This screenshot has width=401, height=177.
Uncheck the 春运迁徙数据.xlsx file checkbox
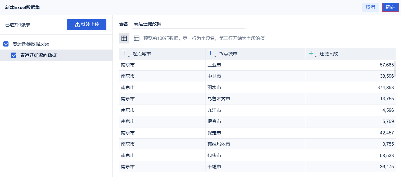point(6,44)
